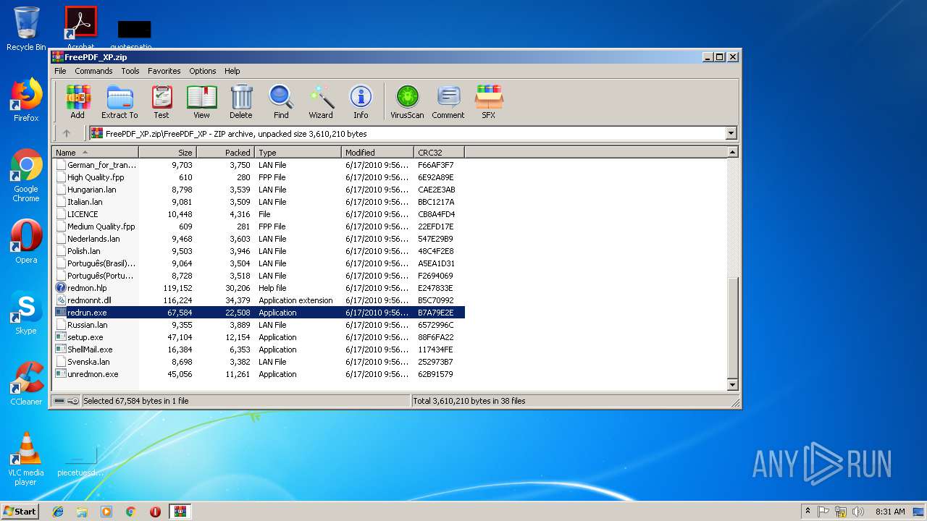Run the Test archive tool

point(162,101)
